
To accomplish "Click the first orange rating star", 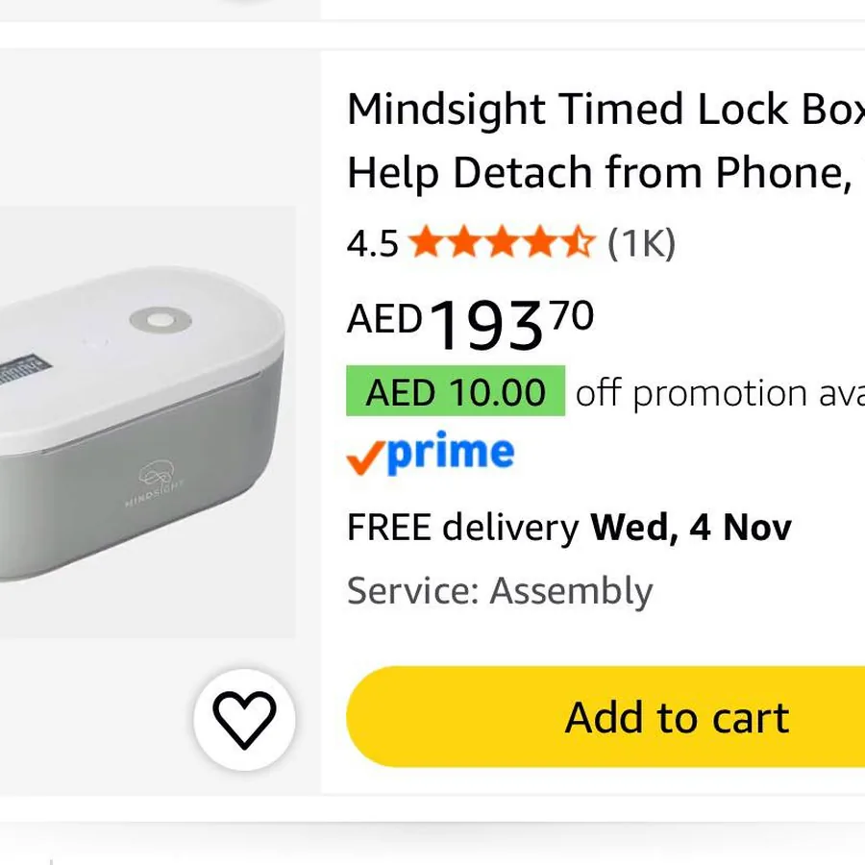I will pos(426,242).
